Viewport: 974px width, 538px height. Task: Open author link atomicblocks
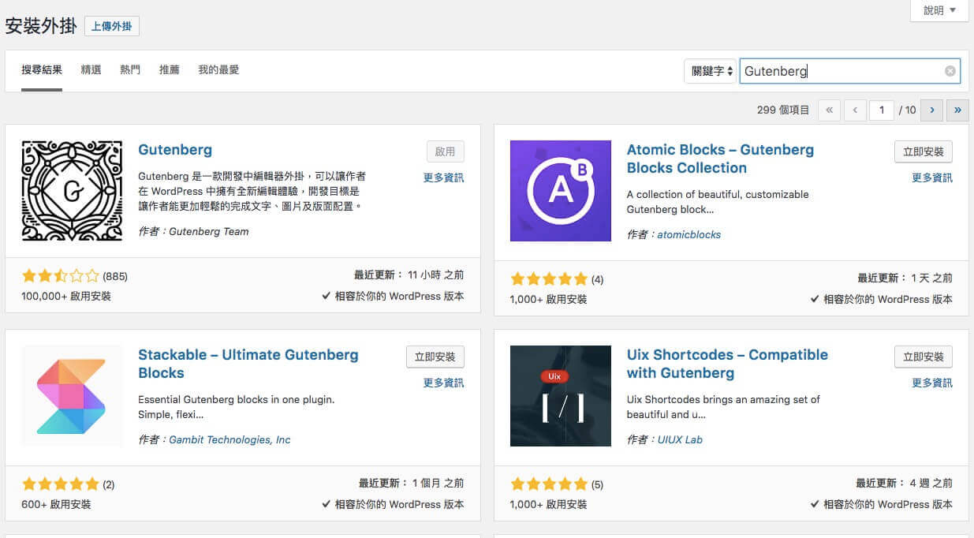click(689, 234)
